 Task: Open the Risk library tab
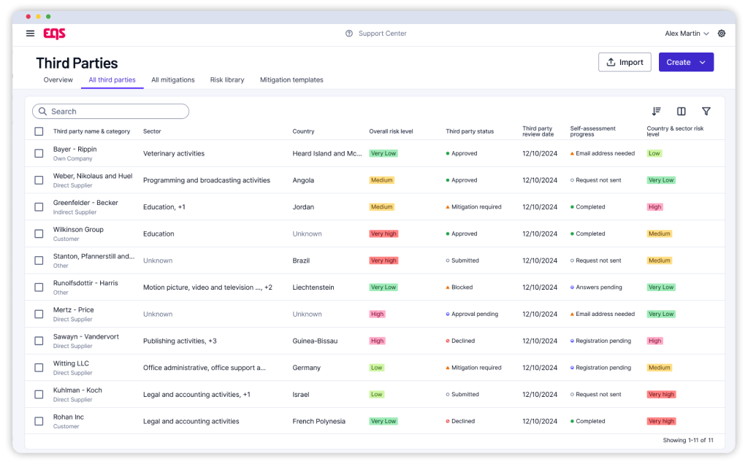pos(227,80)
